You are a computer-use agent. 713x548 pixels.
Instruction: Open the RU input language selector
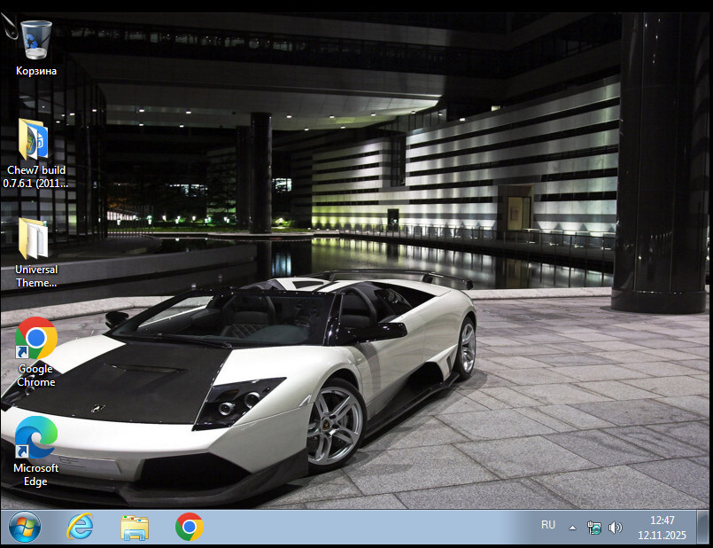pyautogui.click(x=548, y=526)
